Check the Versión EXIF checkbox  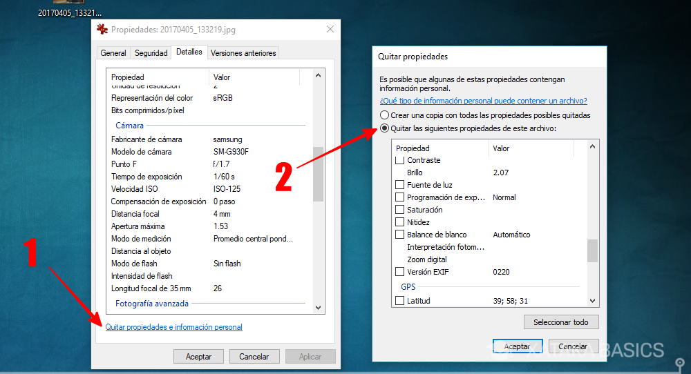(399, 272)
